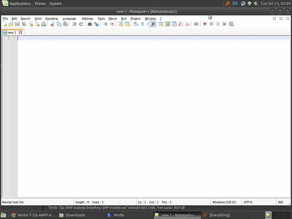292x219 pixels.
Task: Save the recorded macro toolbar icon
Action: point(231,24)
